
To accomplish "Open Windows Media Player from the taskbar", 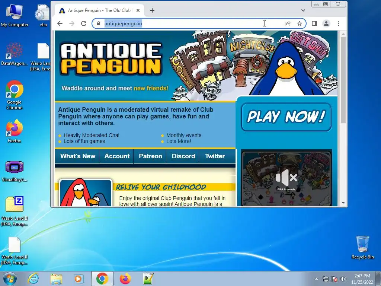I will pos(78,279).
